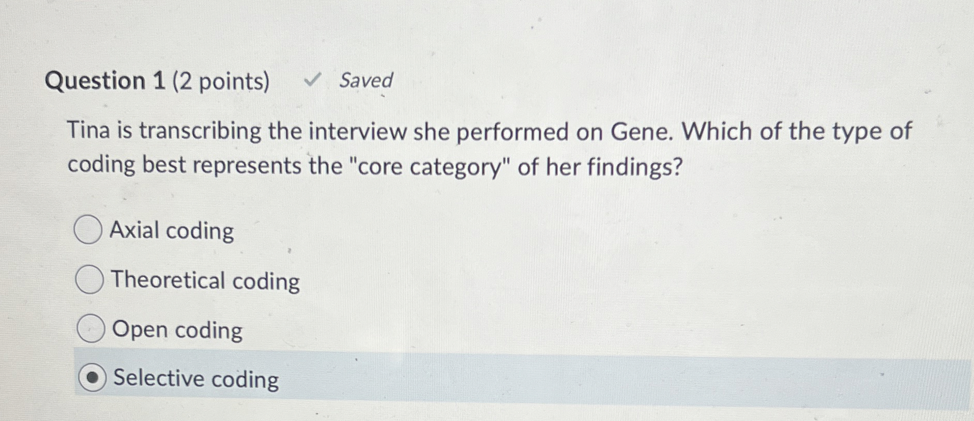Click the Axial coding answer label

point(172,231)
